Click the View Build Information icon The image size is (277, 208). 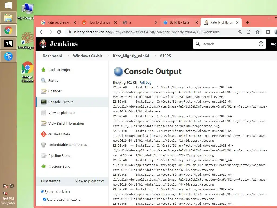44,123
